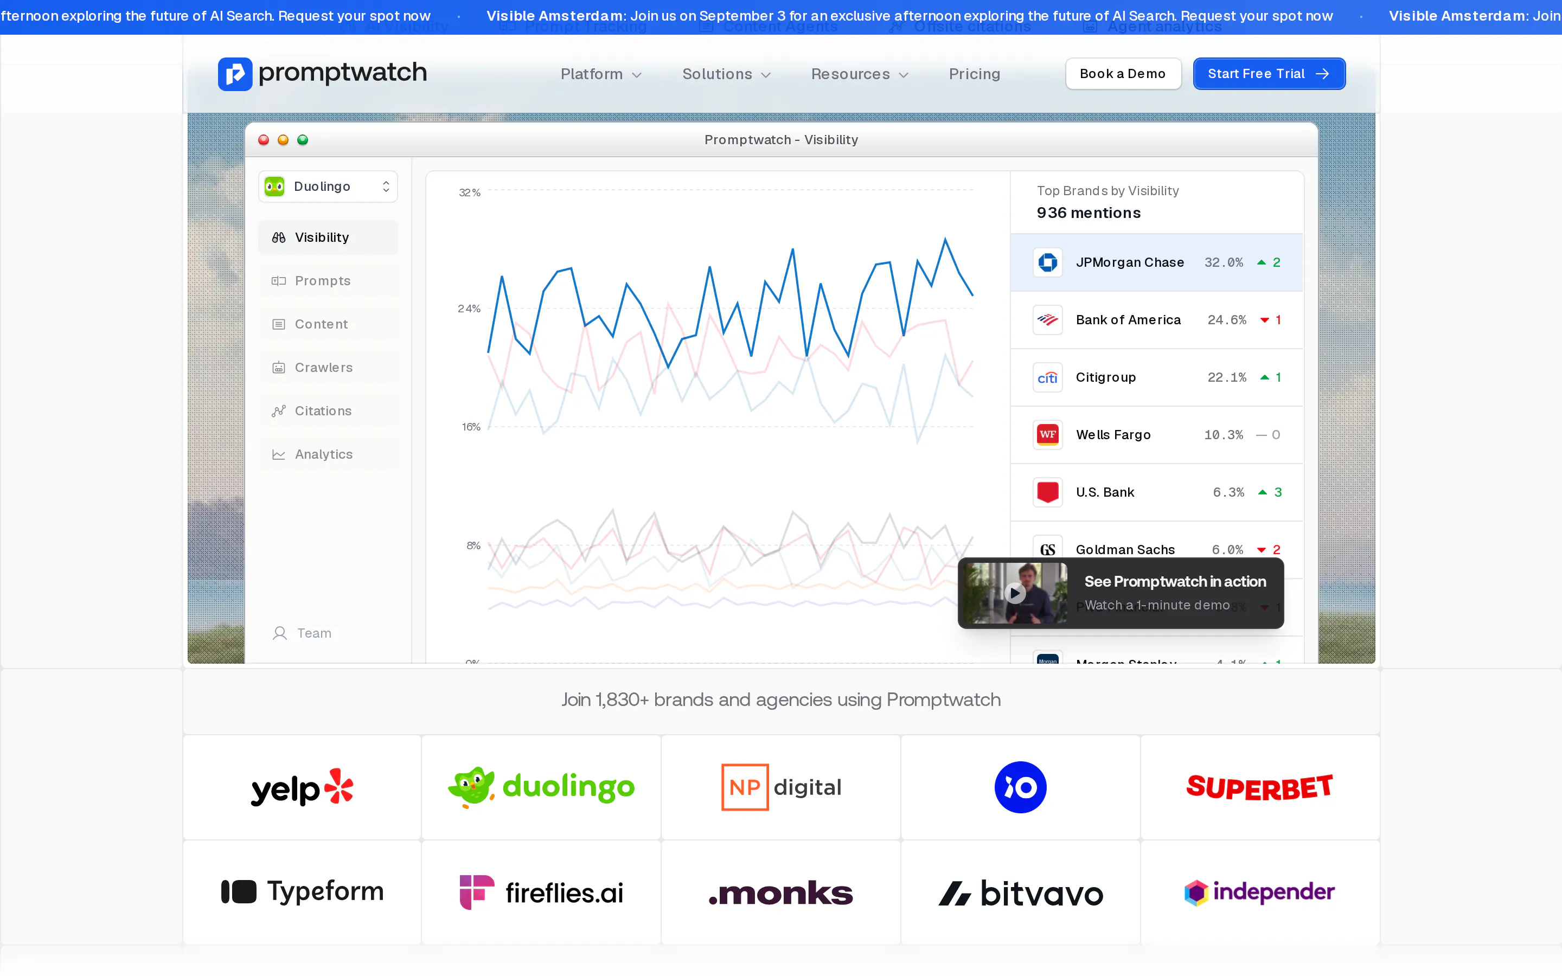This screenshot has width=1562, height=976.
Task: Click the Team user icon
Action: tap(279, 633)
